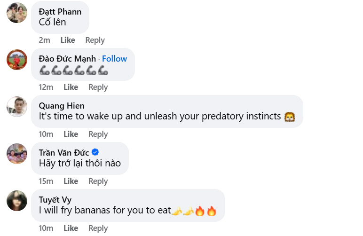Follow Đào Đức Mạnh
The height and width of the screenshot is (236, 363).
tap(114, 59)
